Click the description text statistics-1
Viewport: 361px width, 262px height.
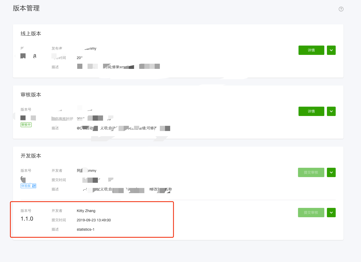(85, 229)
